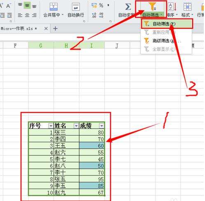Click the 合并居中 merge icon
Viewport: 205px width, 201px height.
point(54,7)
